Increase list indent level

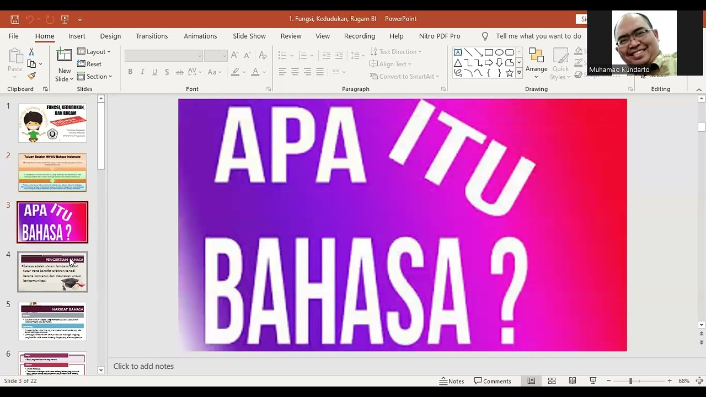coord(339,55)
